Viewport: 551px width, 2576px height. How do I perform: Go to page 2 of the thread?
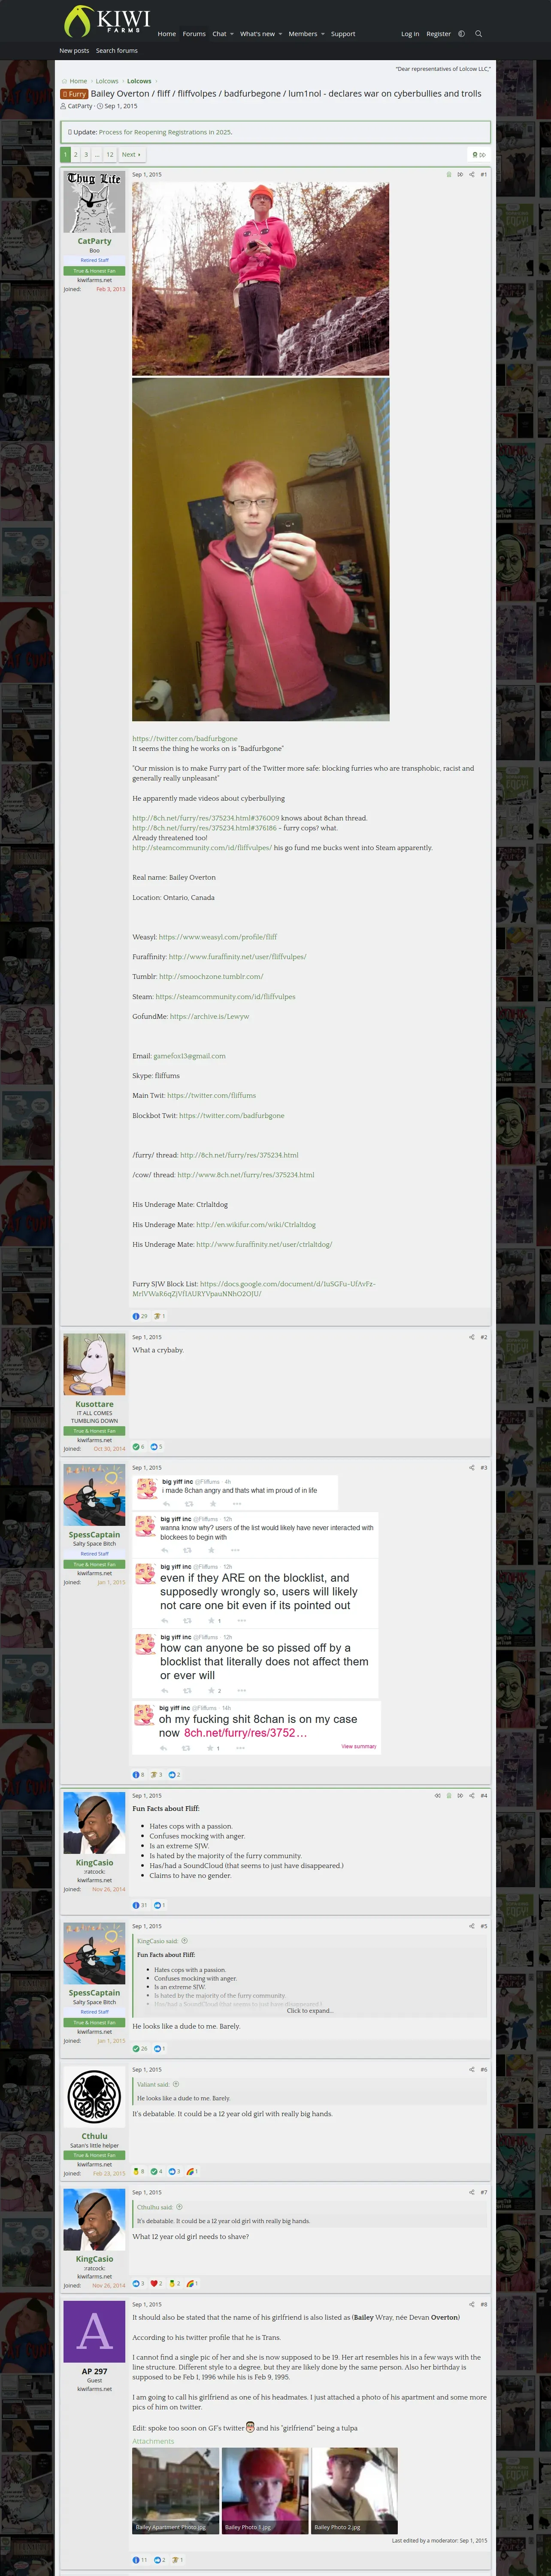[x=75, y=155]
